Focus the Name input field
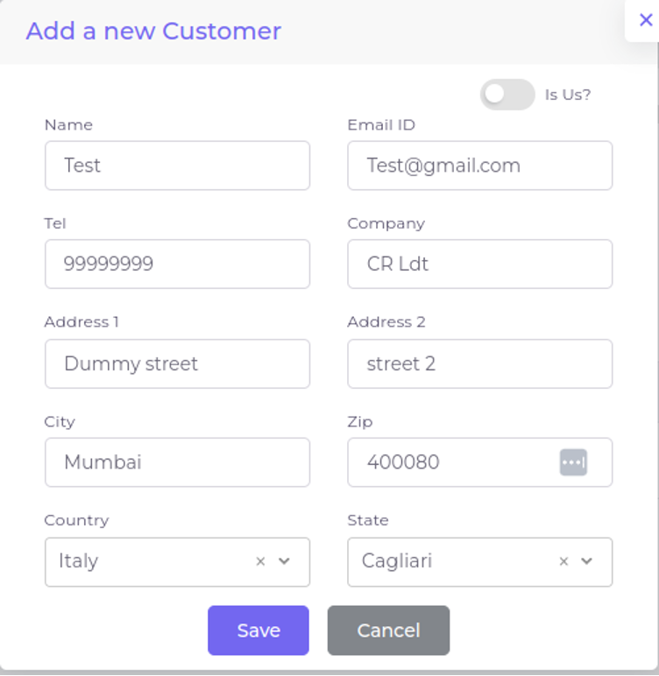 coord(177,165)
